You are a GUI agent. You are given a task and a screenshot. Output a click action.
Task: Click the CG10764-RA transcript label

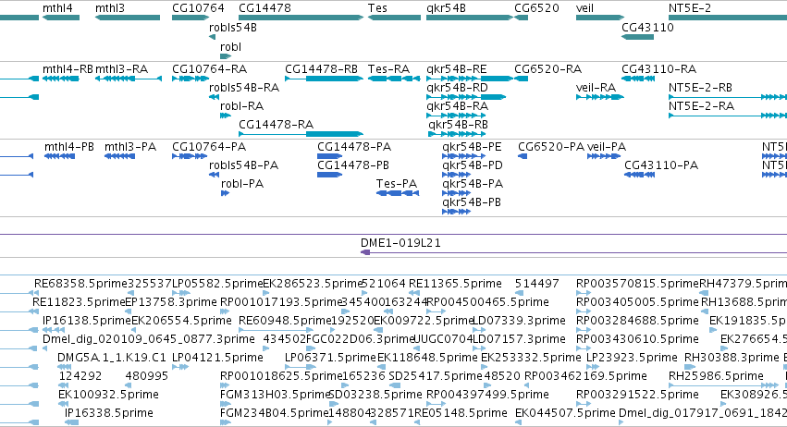tap(209, 68)
